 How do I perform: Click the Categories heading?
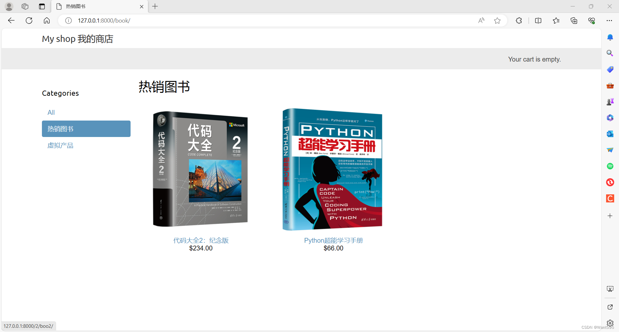pyautogui.click(x=60, y=93)
